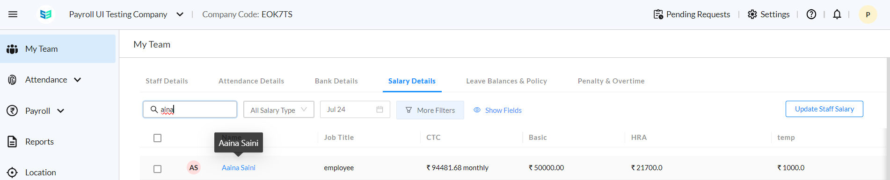Click Update Staff Salary button

(824, 109)
